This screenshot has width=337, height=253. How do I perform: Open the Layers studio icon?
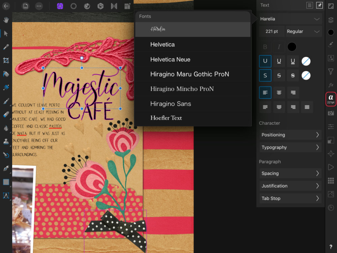tap(331, 20)
